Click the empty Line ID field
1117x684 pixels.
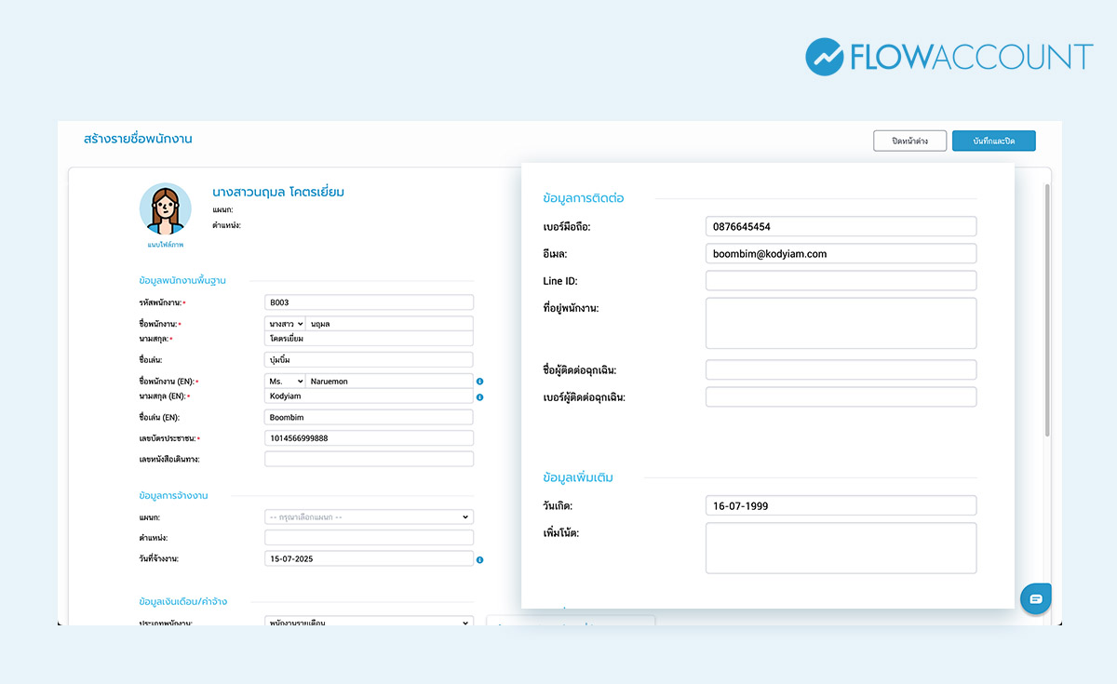point(840,280)
